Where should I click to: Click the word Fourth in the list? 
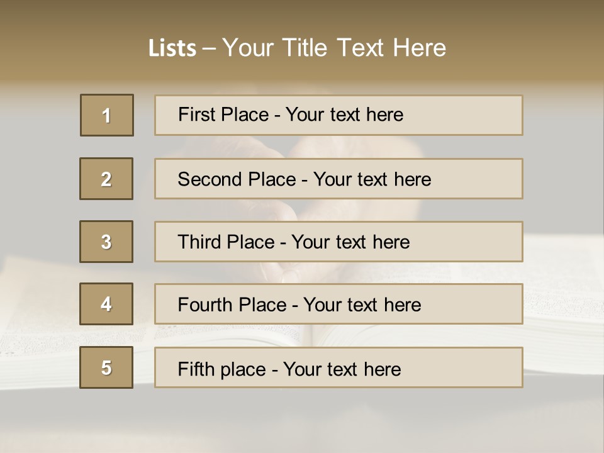205,305
